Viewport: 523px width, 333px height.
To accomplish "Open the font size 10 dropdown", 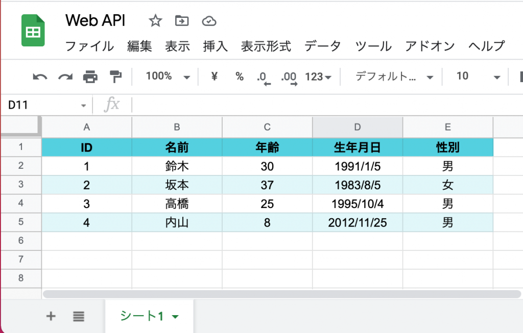I will pyautogui.click(x=478, y=76).
